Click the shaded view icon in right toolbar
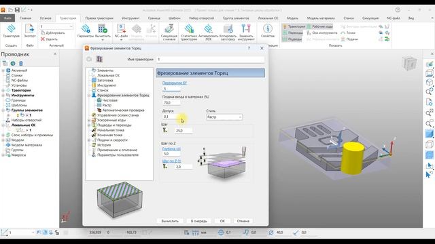Image resolution: width=435 pixels, height=244 pixels. tap(429, 134)
